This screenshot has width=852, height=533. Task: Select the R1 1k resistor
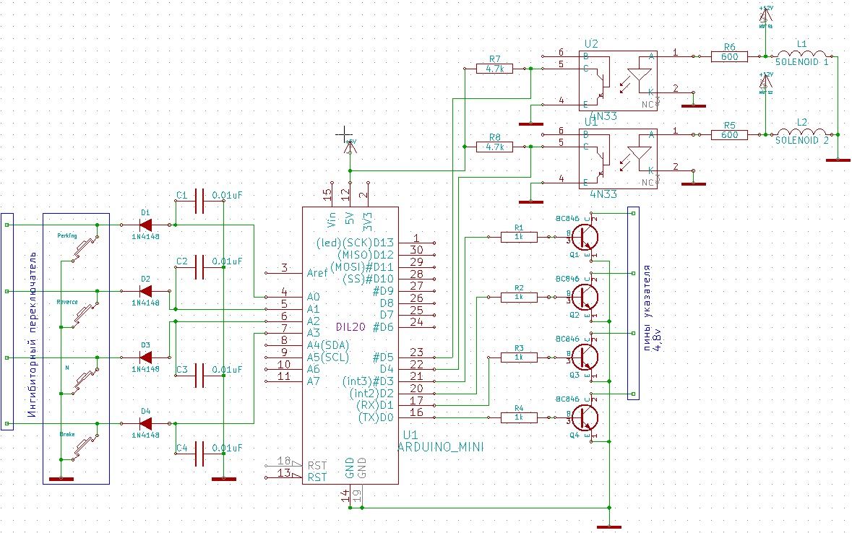pos(520,236)
